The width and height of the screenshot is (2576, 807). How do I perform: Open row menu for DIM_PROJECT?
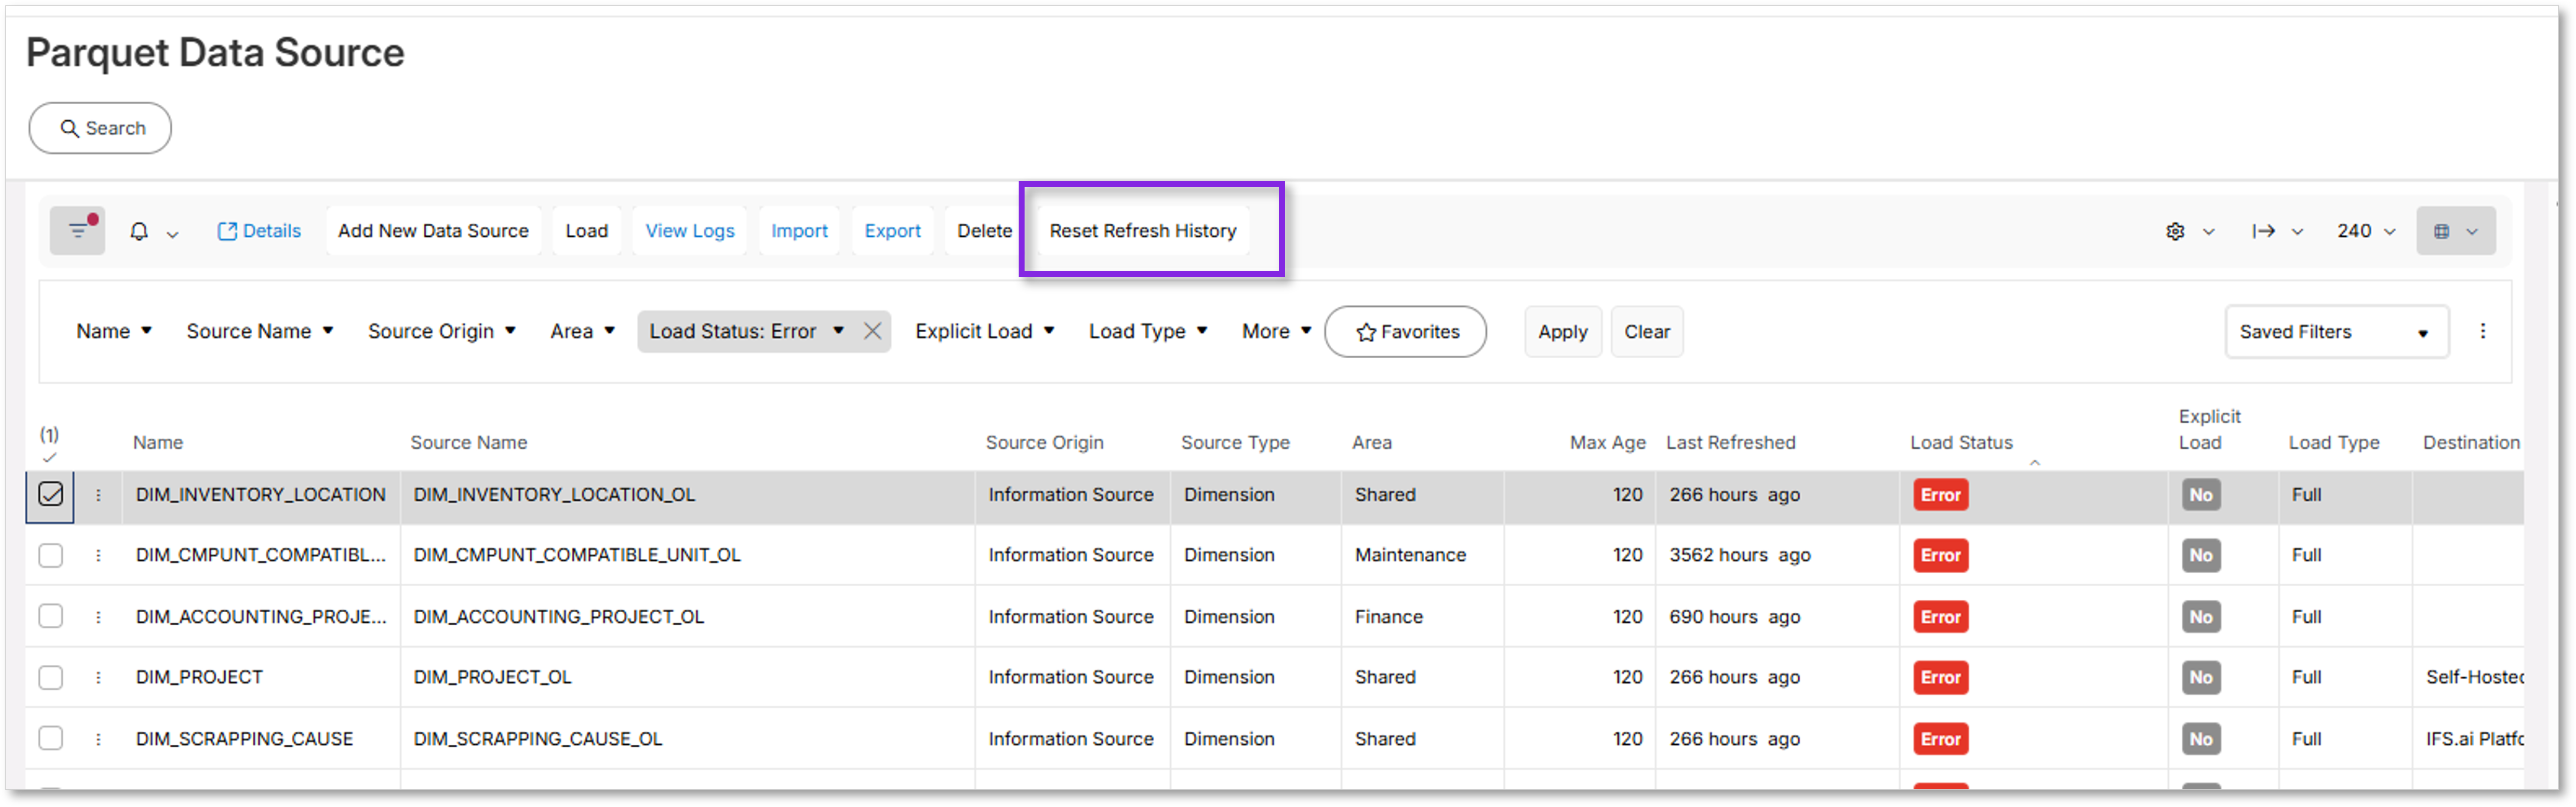click(98, 677)
